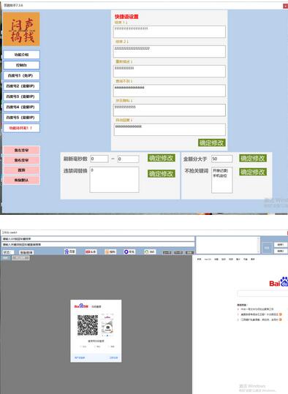The image size is (288, 394).
Task: Open the 百度号1 (免IP) account tab
Action: [21, 75]
